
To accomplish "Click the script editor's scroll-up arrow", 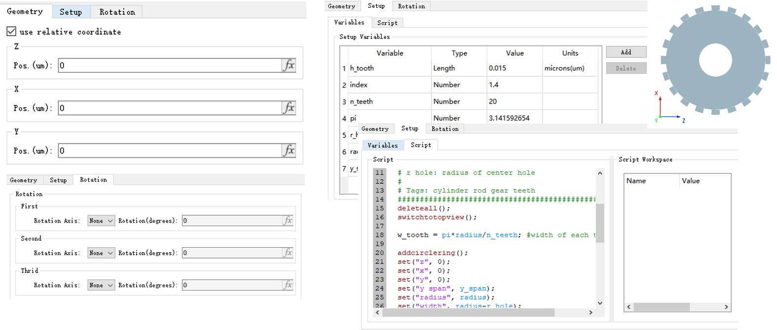I will click(600, 173).
